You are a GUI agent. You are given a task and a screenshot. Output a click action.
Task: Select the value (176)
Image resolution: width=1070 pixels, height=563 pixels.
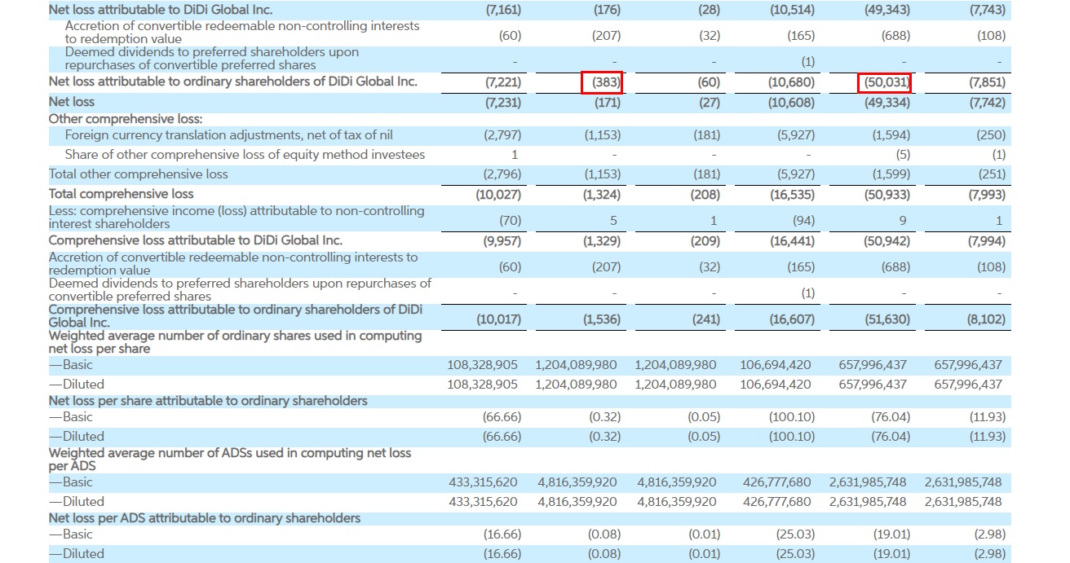point(606,11)
